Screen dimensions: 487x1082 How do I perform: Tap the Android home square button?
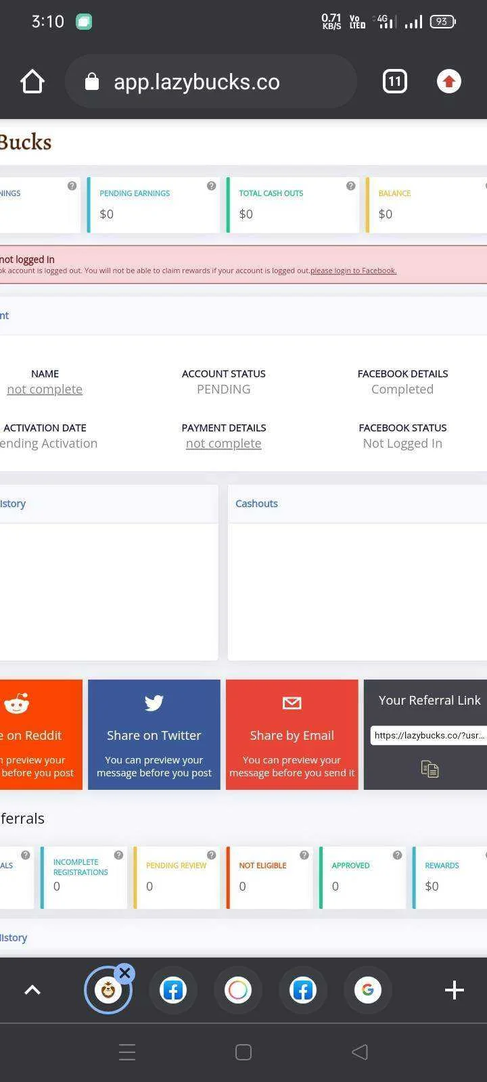pos(243,1052)
